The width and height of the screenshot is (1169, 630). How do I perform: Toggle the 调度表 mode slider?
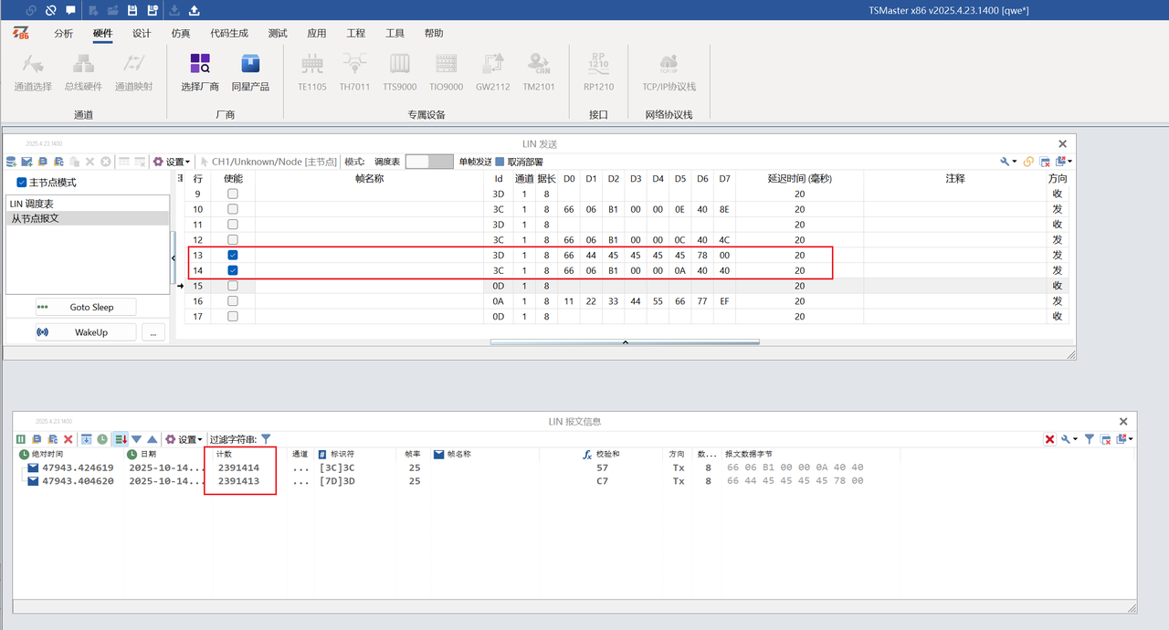pos(429,161)
